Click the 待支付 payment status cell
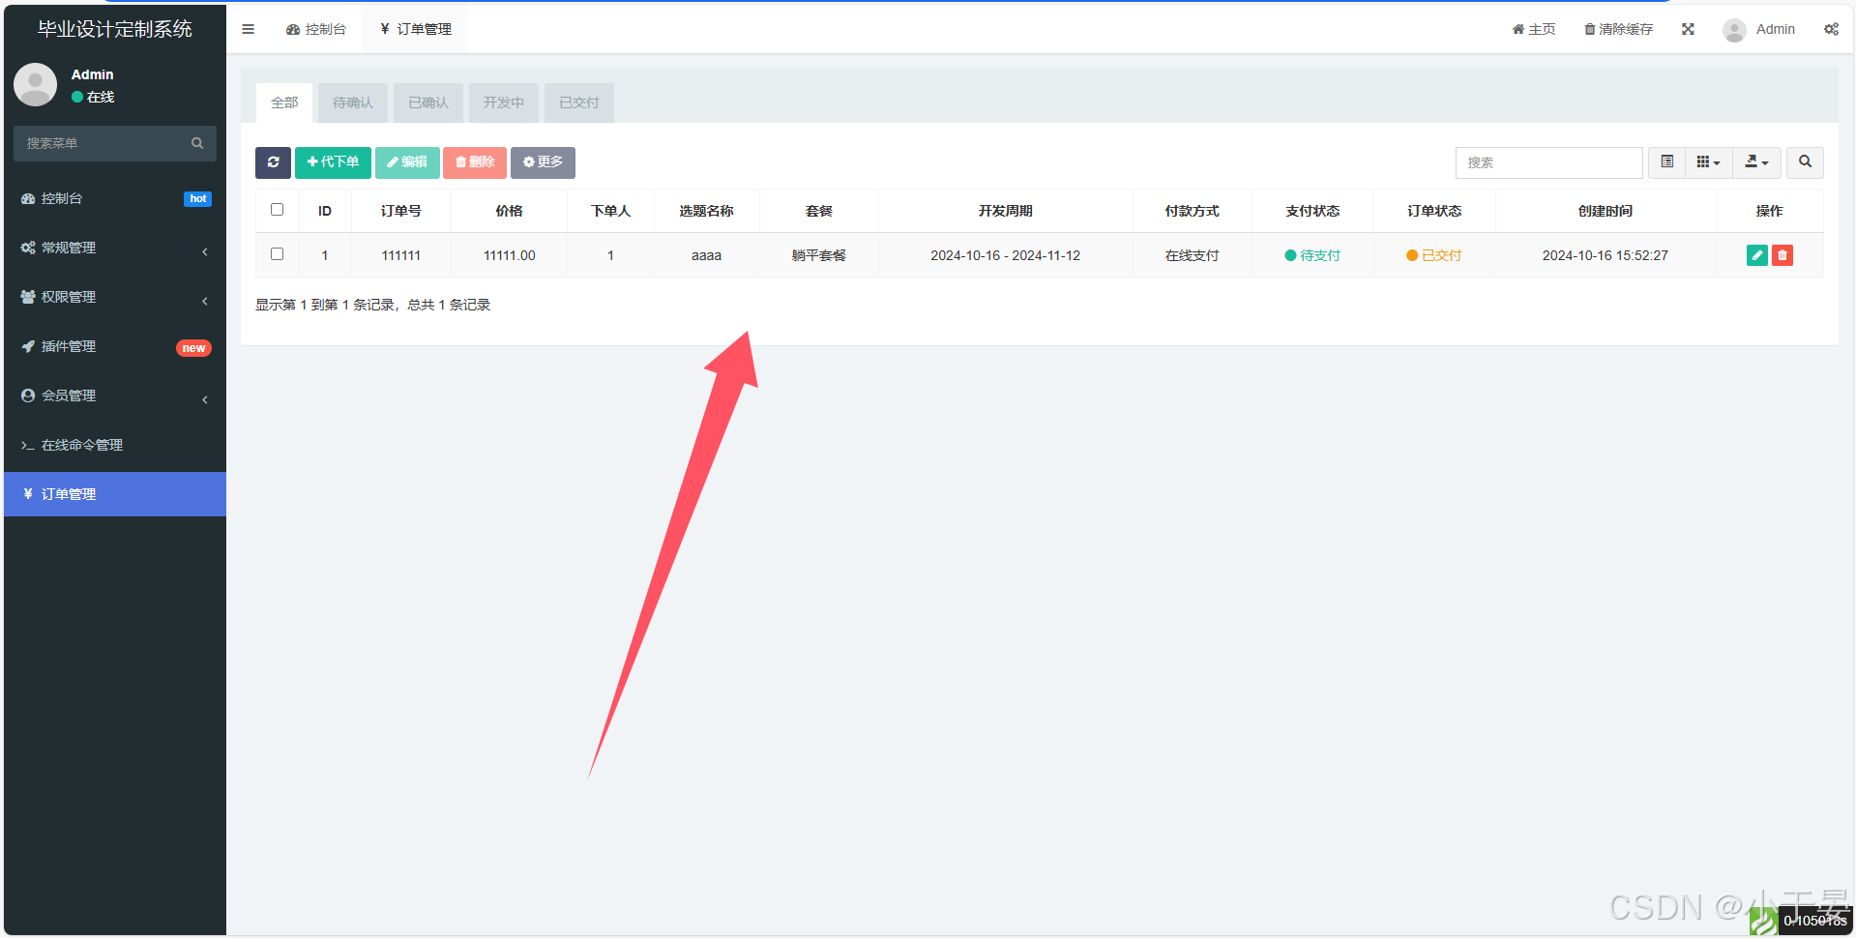Screen dimensions: 1856x938 coord(1312,255)
